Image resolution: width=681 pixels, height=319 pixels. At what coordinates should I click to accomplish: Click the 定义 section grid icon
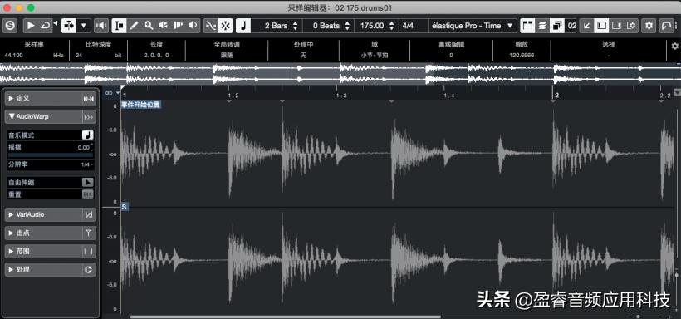tap(89, 99)
